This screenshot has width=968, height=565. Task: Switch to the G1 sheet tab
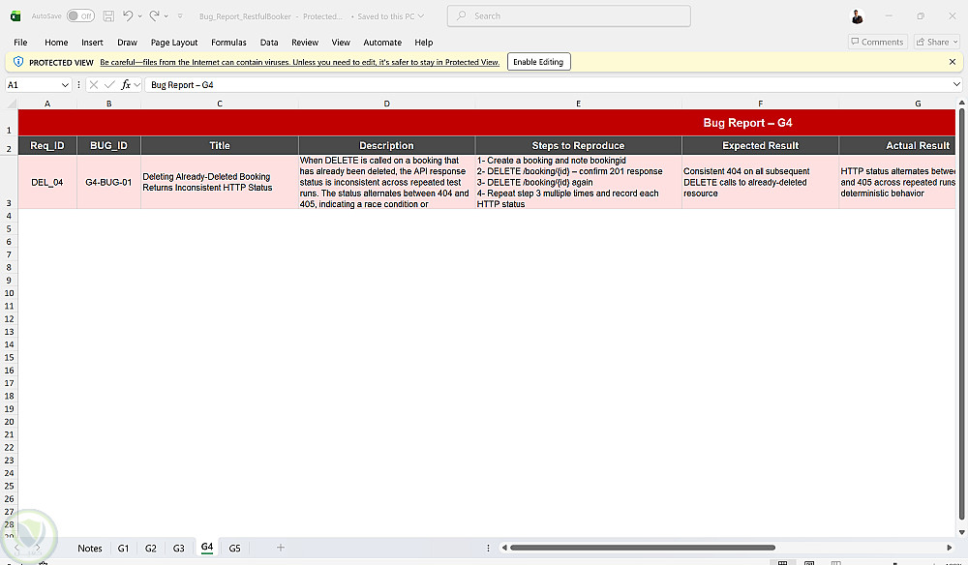pos(124,548)
